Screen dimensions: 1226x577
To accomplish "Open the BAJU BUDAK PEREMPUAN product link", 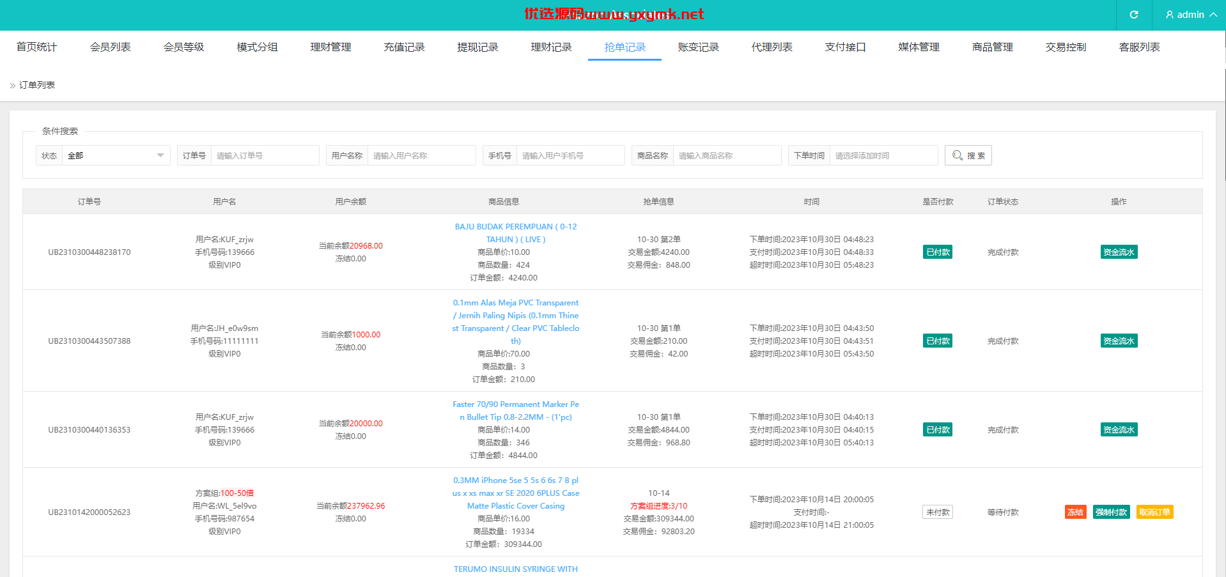I will click(516, 233).
